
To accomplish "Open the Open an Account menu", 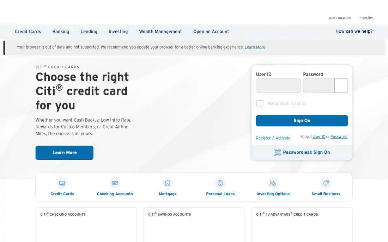I will point(211,32).
